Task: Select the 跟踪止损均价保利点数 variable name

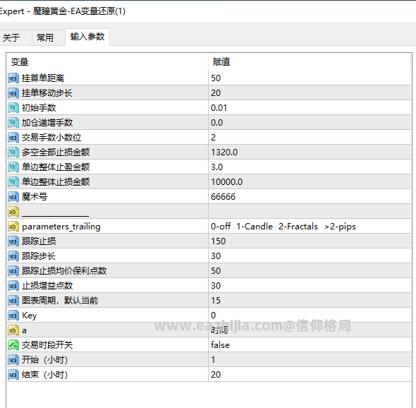Action: tap(64, 271)
